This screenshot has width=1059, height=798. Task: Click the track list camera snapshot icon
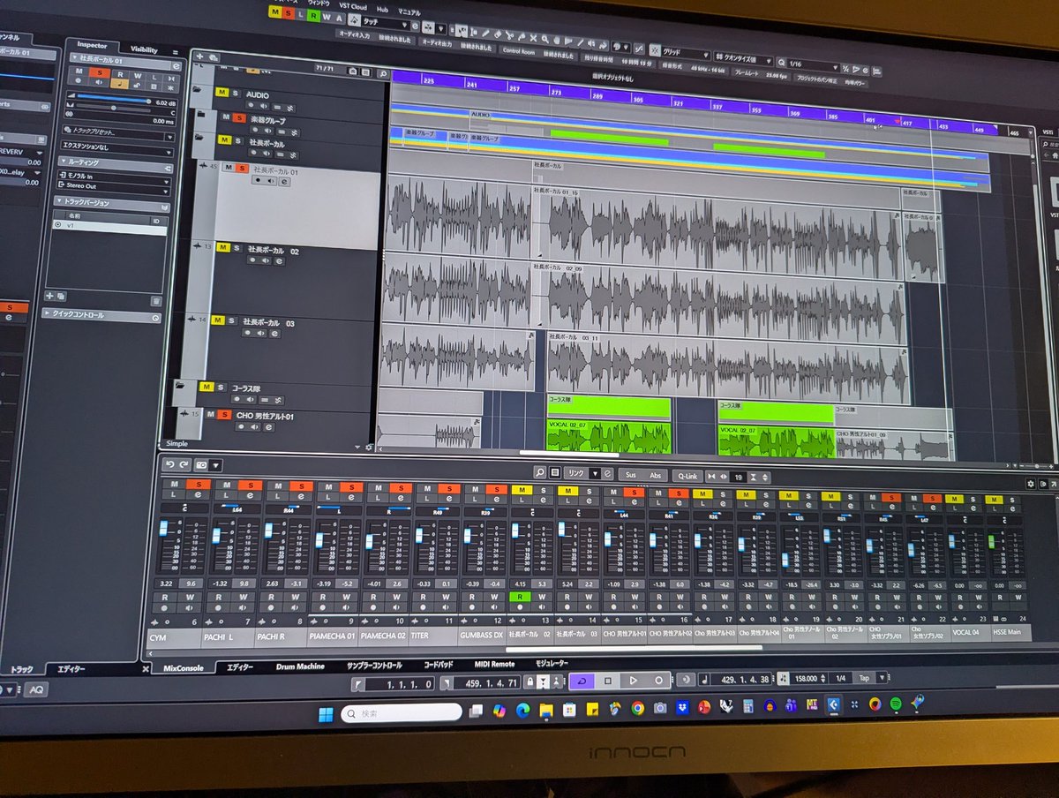pyautogui.click(x=353, y=72)
